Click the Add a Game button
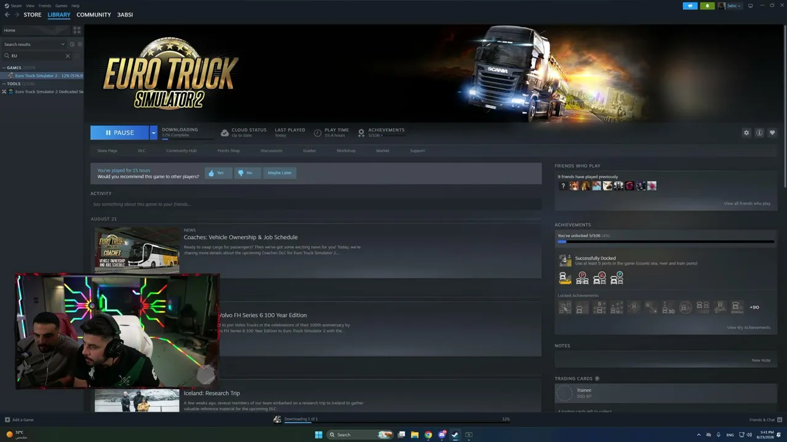The image size is (787, 442). point(19,420)
